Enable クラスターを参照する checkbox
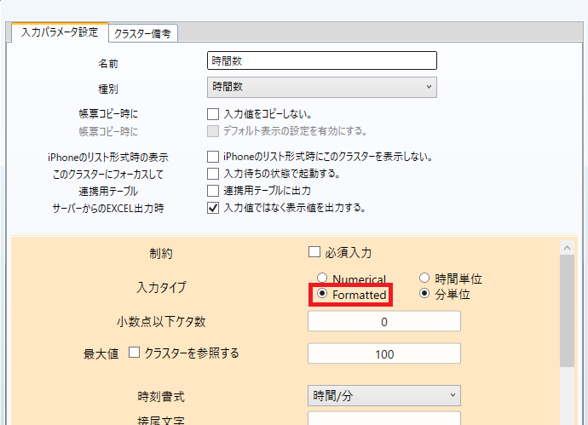This screenshot has width=588, height=425. tap(134, 353)
